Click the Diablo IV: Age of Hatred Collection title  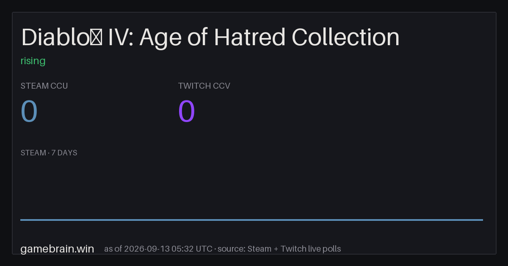pyautogui.click(x=210, y=38)
